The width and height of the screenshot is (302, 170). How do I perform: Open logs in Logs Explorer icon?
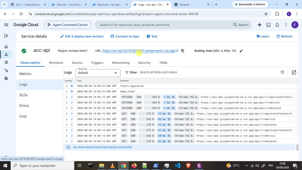pyautogui.click(x=294, y=72)
